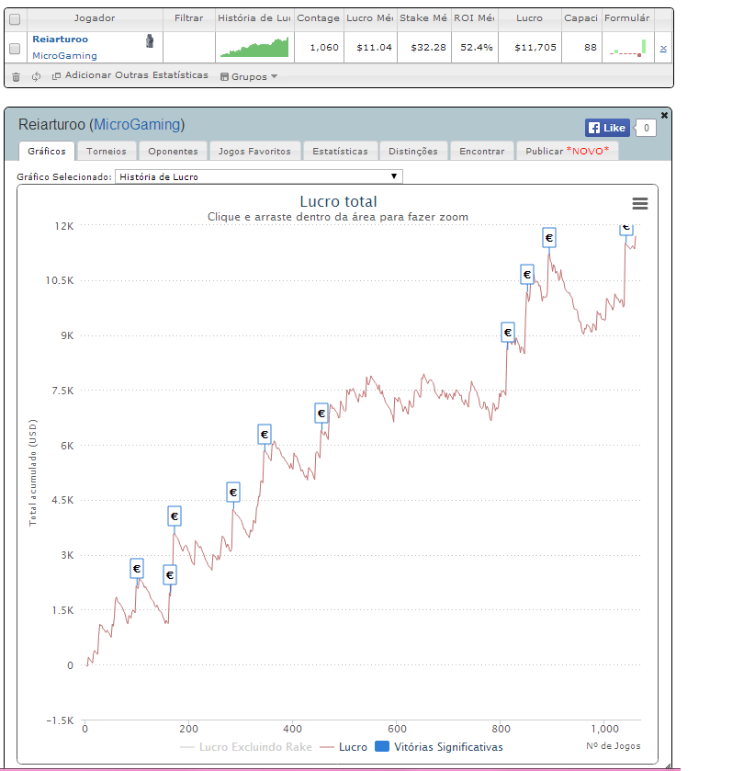Open the Oponentes tab
This screenshot has width=755, height=771.
173,151
